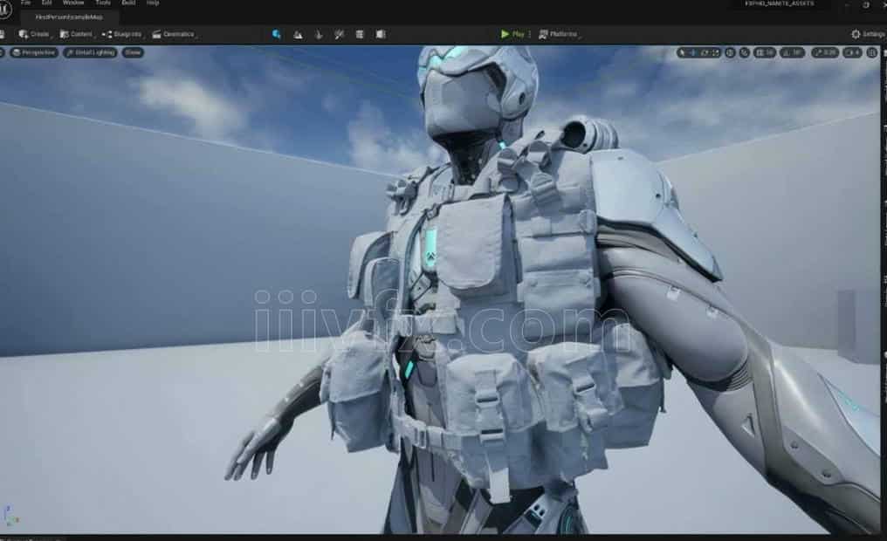Open the Perspective view mode dropdown
The image size is (887, 541).
(x=35, y=52)
